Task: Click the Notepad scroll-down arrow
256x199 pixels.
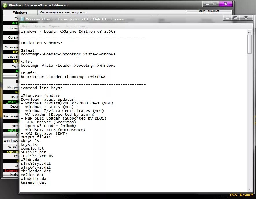Action: (x=249, y=189)
